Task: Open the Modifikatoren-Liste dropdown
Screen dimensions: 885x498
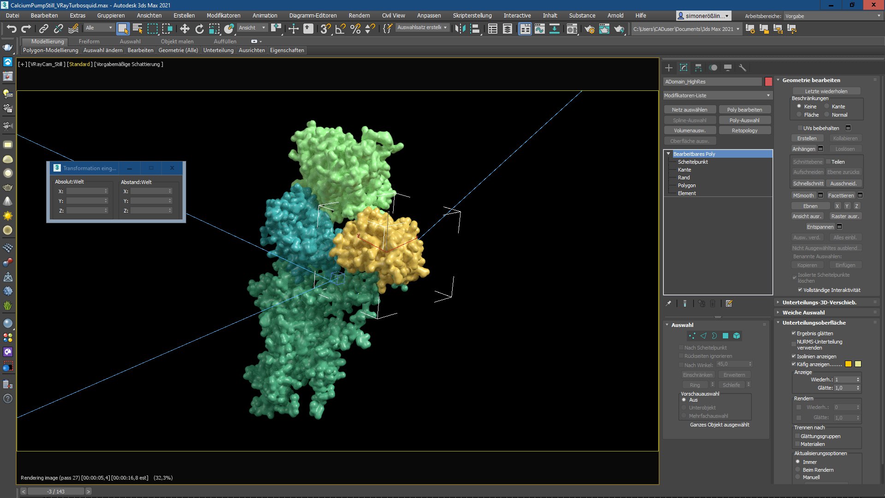Action: [x=717, y=95]
